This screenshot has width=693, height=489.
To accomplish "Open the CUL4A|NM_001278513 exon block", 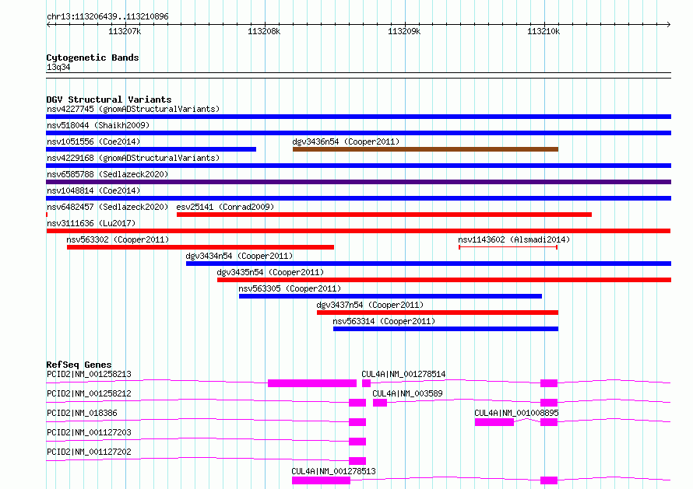I will (x=321, y=480).
